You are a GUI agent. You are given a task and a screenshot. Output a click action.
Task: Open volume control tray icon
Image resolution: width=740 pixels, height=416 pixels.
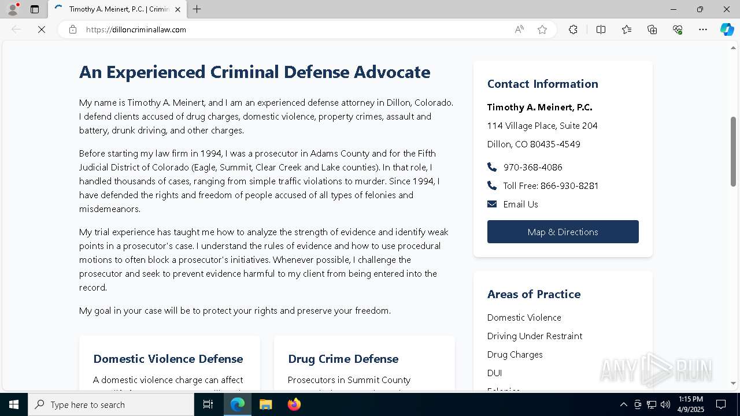pos(665,404)
